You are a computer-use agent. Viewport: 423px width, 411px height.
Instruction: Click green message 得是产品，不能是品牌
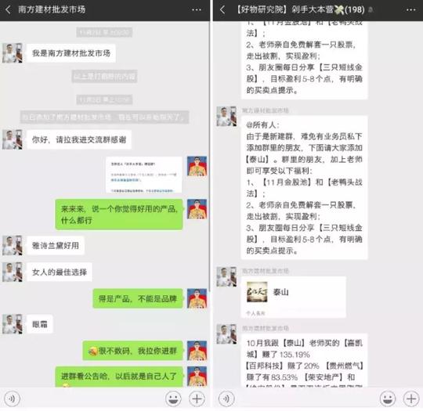click(x=138, y=298)
